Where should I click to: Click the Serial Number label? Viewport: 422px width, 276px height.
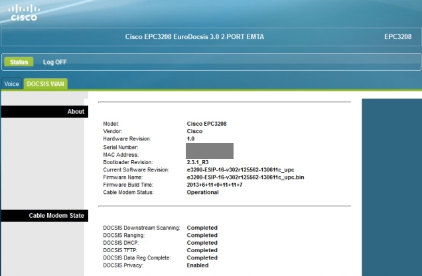(x=121, y=147)
